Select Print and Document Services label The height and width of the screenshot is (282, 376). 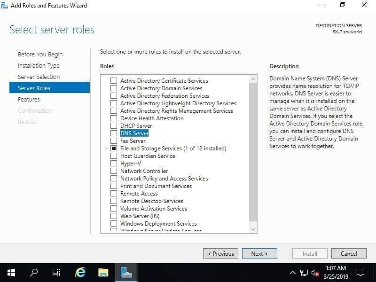coord(156,186)
